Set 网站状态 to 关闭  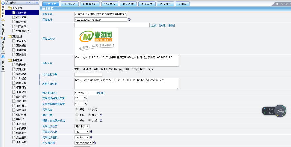pyautogui.click(x=90, y=109)
